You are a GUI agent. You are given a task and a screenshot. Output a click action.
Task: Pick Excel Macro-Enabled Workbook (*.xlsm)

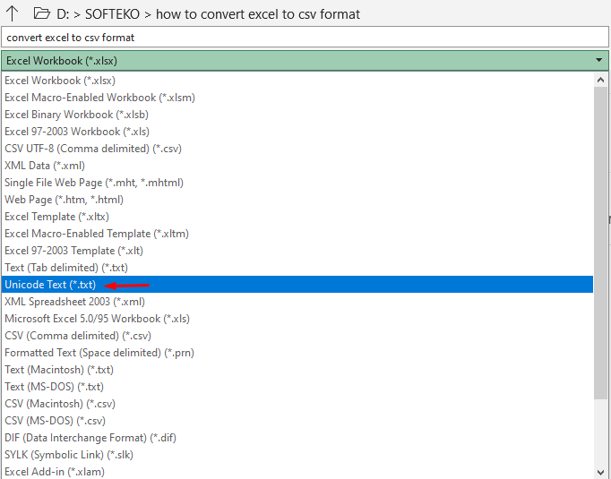(99, 98)
